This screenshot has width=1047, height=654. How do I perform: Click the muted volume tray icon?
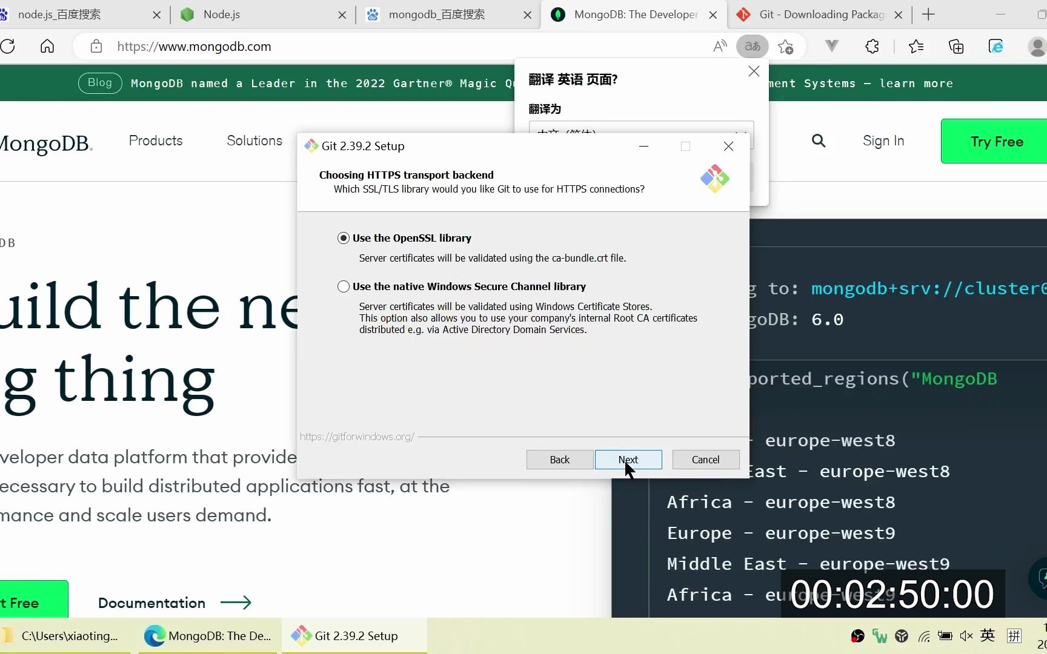click(966, 636)
